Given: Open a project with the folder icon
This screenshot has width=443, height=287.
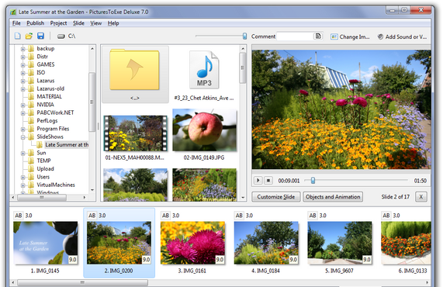Looking at the screenshot, I should point(29,36).
